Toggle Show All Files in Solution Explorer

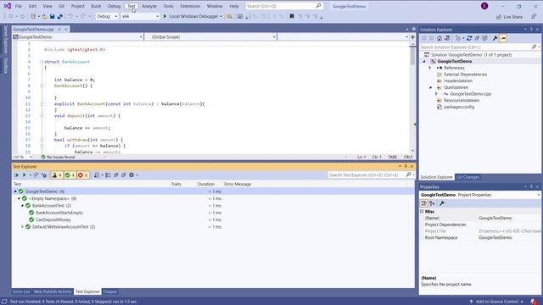pos(484,38)
